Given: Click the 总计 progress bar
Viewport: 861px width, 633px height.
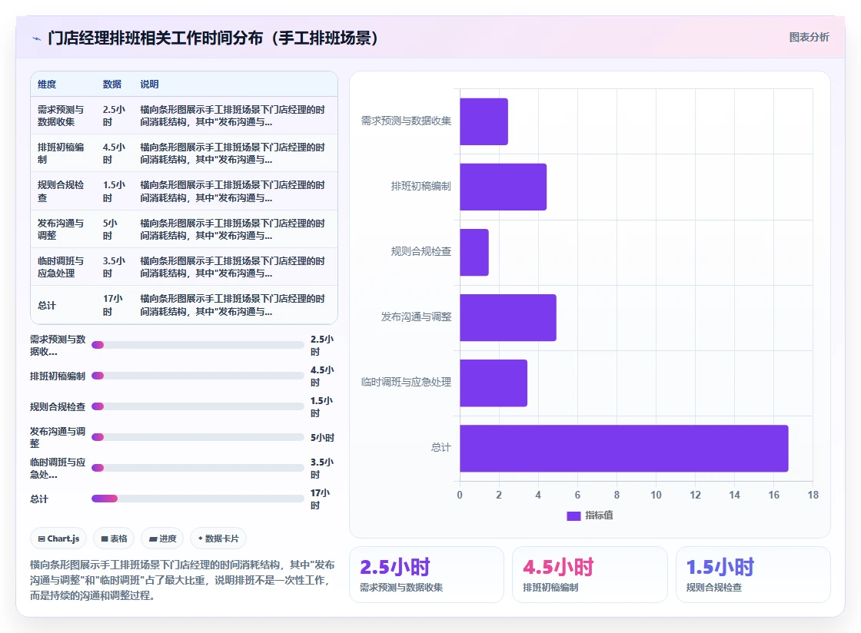Looking at the screenshot, I should tap(198, 499).
